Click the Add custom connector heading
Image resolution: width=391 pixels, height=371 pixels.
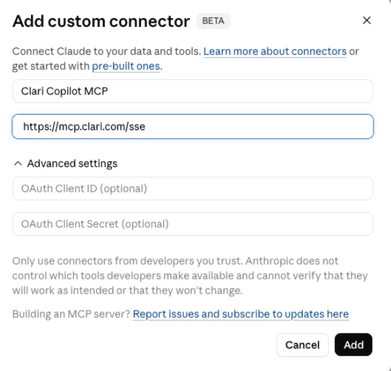(101, 21)
